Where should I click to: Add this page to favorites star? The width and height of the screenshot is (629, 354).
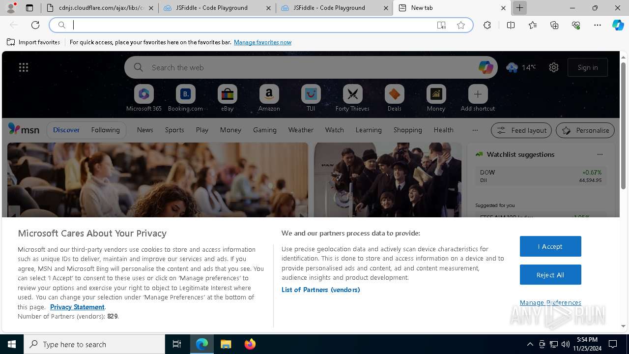point(461,25)
